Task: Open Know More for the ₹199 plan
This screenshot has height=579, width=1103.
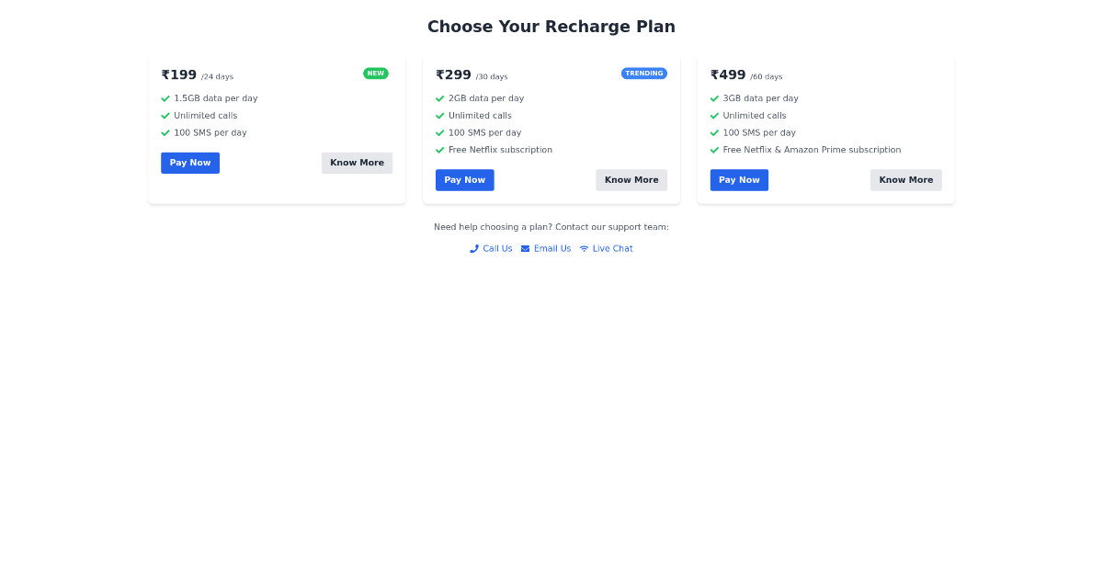Action: (357, 163)
